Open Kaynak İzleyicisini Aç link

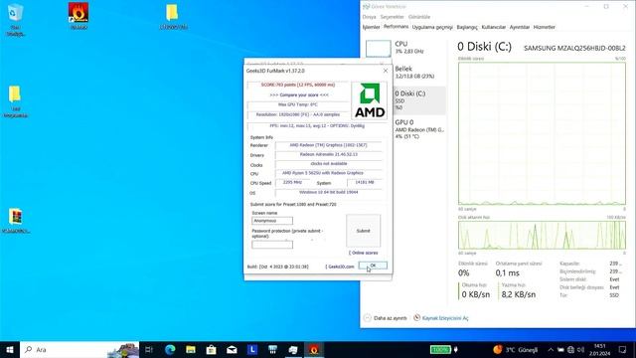pyautogui.click(x=441, y=318)
